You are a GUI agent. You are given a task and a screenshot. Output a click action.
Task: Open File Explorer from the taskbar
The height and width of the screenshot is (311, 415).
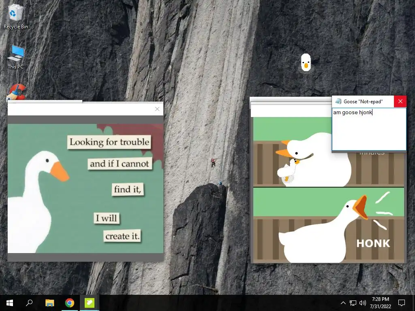pyautogui.click(x=49, y=303)
